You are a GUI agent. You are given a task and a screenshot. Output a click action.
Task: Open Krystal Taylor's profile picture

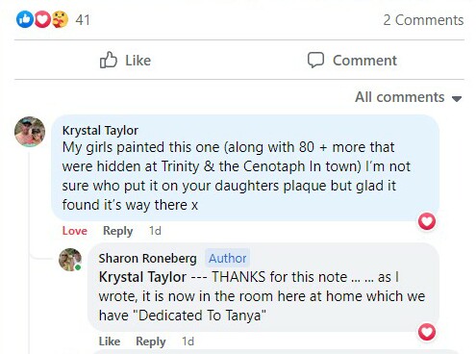30,132
